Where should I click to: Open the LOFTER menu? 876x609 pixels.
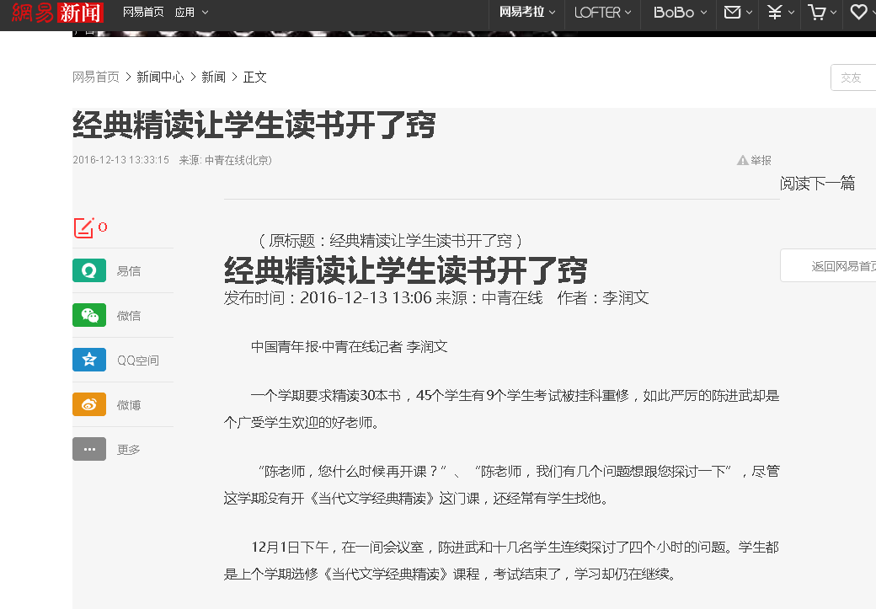click(x=602, y=13)
